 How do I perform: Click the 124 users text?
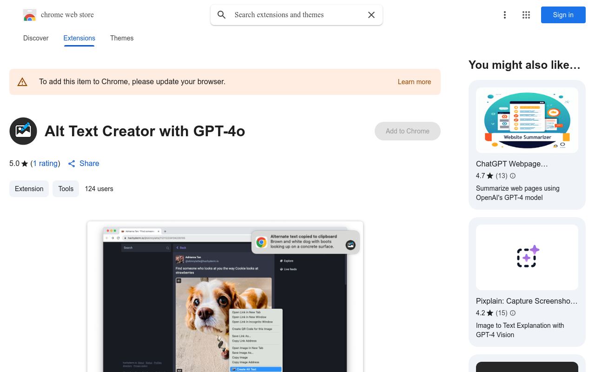pos(99,189)
